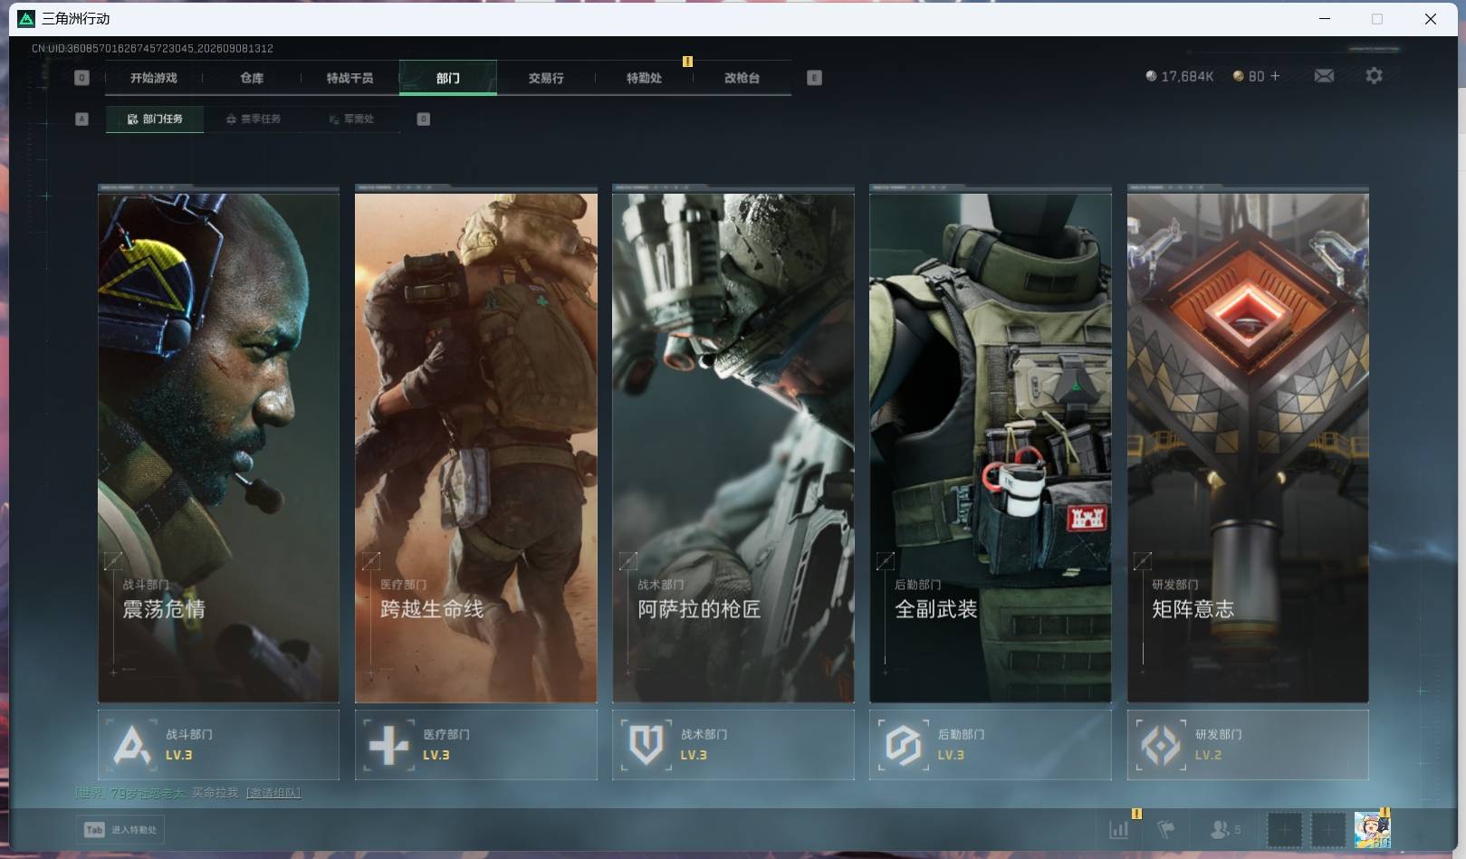The height and width of the screenshot is (859, 1466).
Task: Open the 仓库 tab
Action: [252, 78]
